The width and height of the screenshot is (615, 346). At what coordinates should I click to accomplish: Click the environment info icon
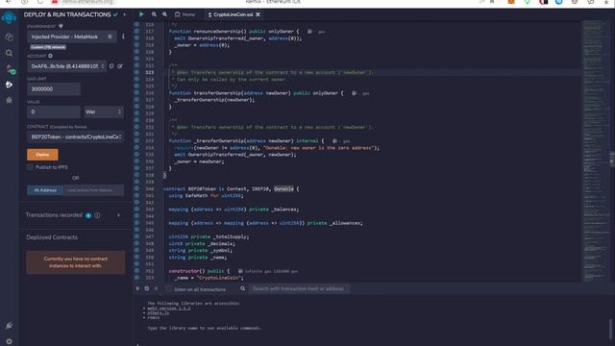(123, 37)
